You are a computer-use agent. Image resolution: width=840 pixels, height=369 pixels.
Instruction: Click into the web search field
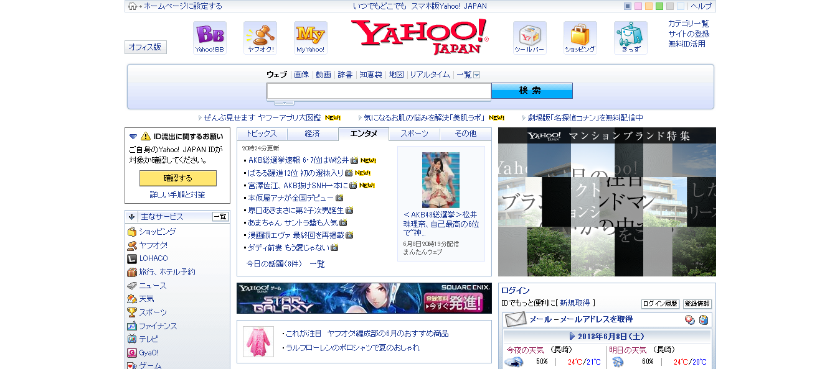[379, 91]
